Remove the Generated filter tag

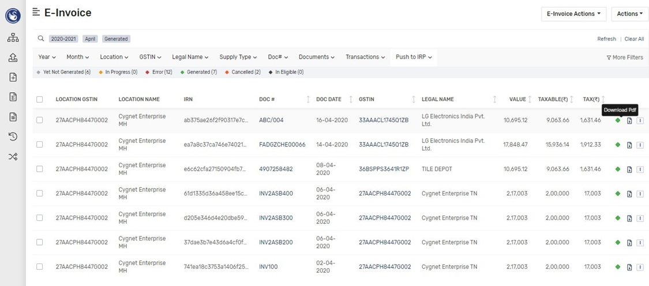116,39
